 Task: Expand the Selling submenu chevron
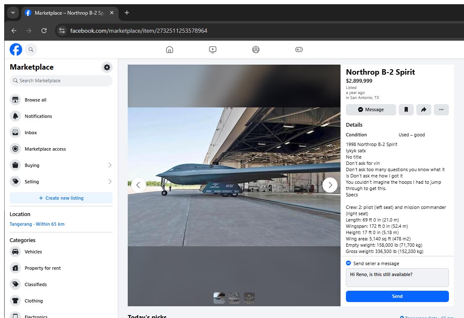pos(110,181)
